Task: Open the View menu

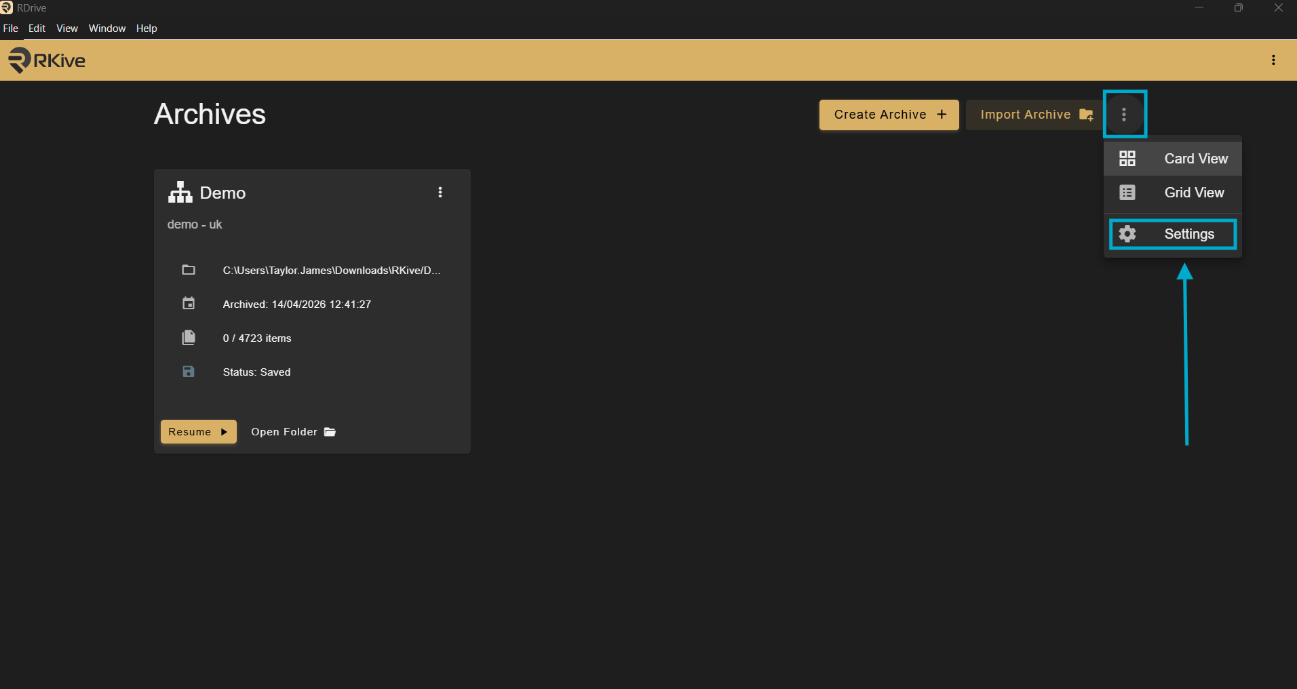Action: coord(67,28)
